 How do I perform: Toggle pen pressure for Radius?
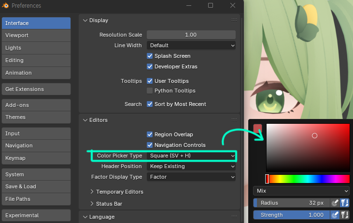[335, 203]
